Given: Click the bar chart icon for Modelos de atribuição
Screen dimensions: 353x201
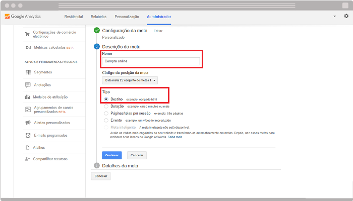Looking at the screenshot, I should [x=27, y=97].
